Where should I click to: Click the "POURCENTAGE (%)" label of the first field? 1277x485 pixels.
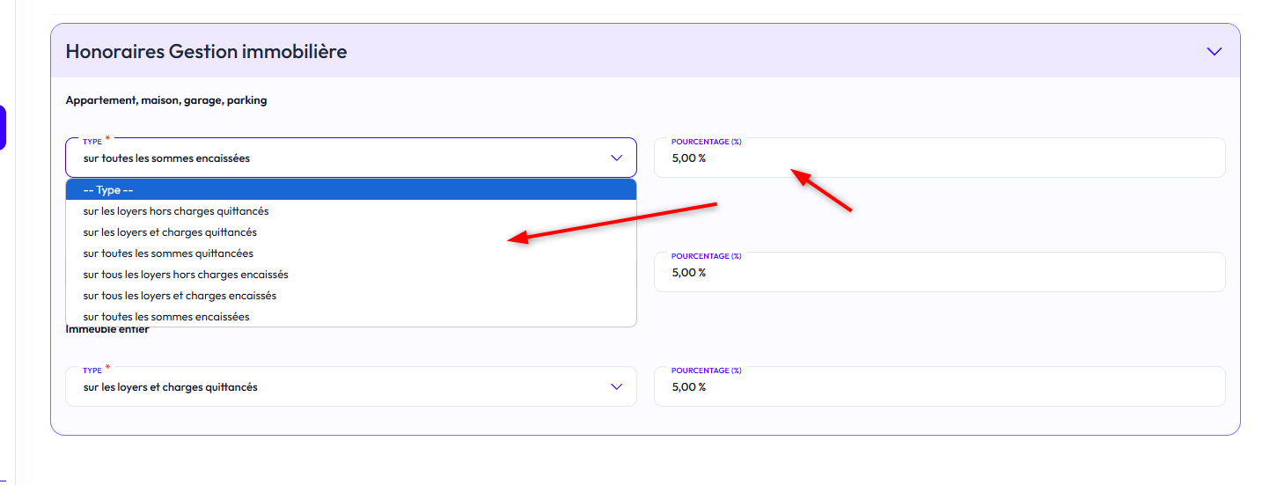point(706,142)
